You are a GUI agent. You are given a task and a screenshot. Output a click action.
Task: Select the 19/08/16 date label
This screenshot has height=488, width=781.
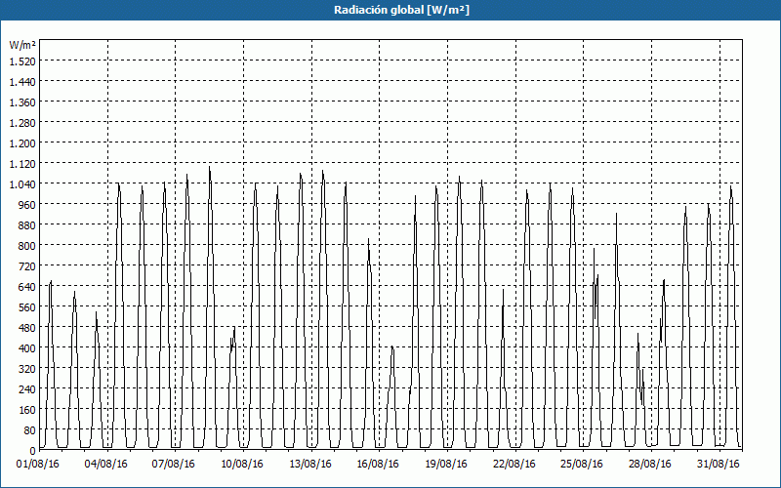[x=446, y=464]
